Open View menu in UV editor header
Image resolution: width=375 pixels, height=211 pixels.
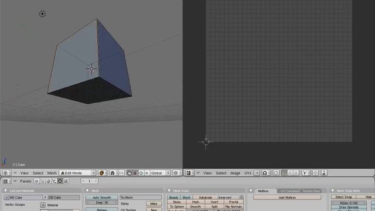(207, 173)
